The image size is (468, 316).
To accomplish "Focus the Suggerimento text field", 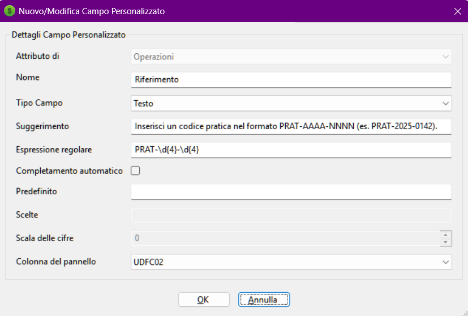I will click(x=291, y=126).
